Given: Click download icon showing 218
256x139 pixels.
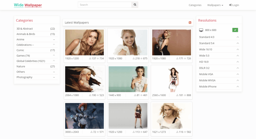Looking at the screenshot, I should pos(133,58).
